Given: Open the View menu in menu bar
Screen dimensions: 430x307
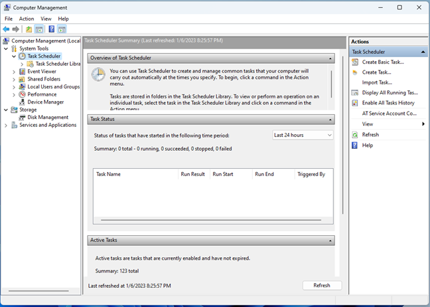Looking at the screenshot, I should click(x=46, y=19).
